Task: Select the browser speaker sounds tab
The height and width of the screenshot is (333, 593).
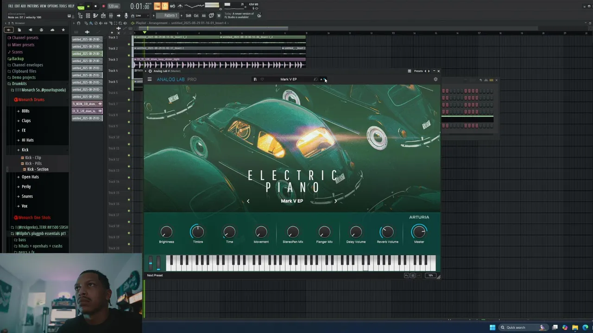Action: pyautogui.click(x=30, y=30)
